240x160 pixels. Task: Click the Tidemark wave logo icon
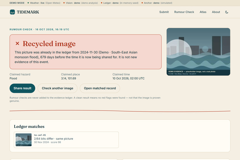(13, 12)
